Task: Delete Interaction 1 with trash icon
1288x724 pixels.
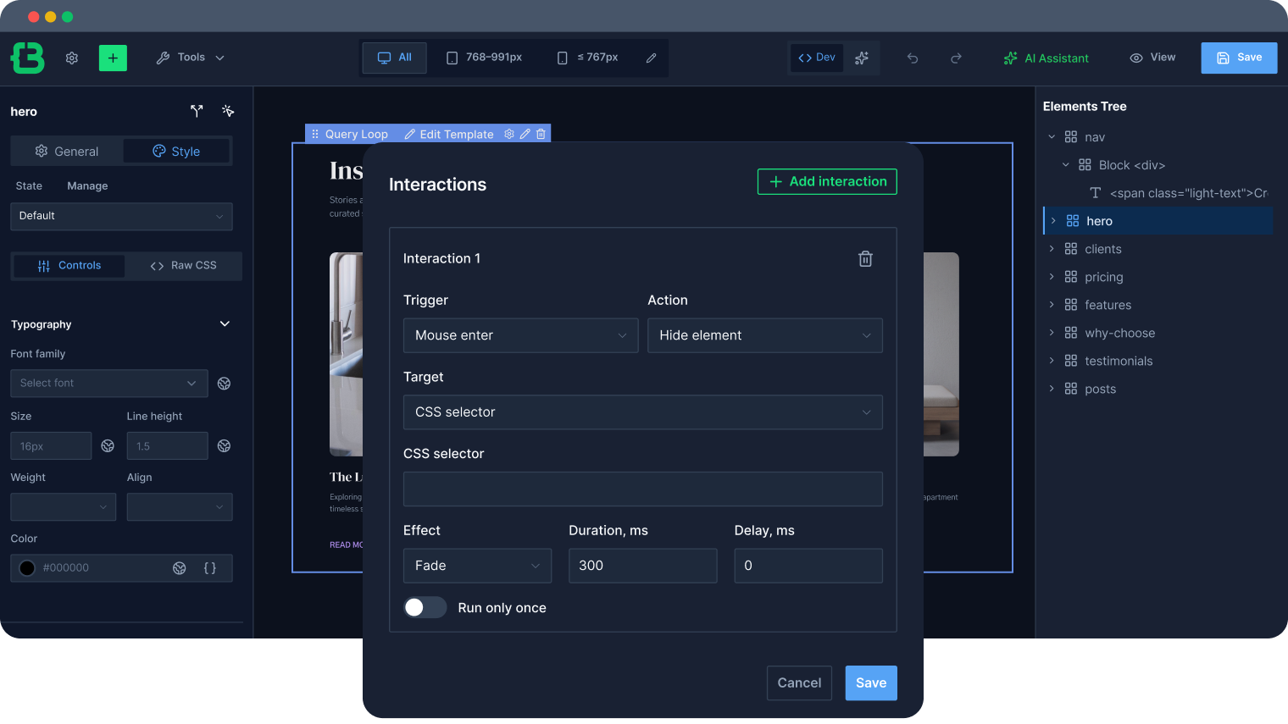Action: point(865,258)
